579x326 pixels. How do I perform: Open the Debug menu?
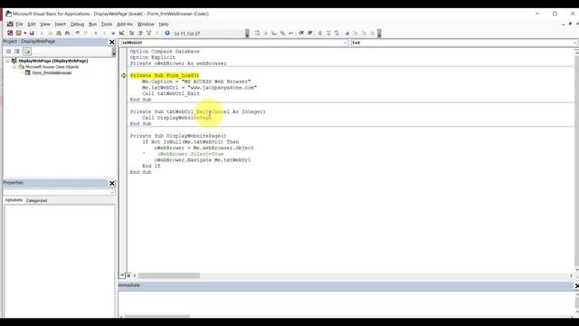(77, 24)
